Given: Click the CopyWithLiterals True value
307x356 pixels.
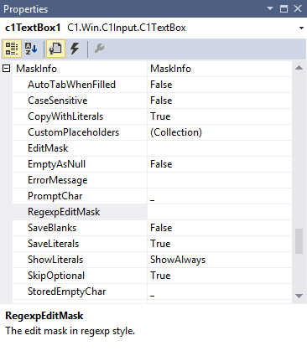Looking at the screenshot, I should click(220, 116).
